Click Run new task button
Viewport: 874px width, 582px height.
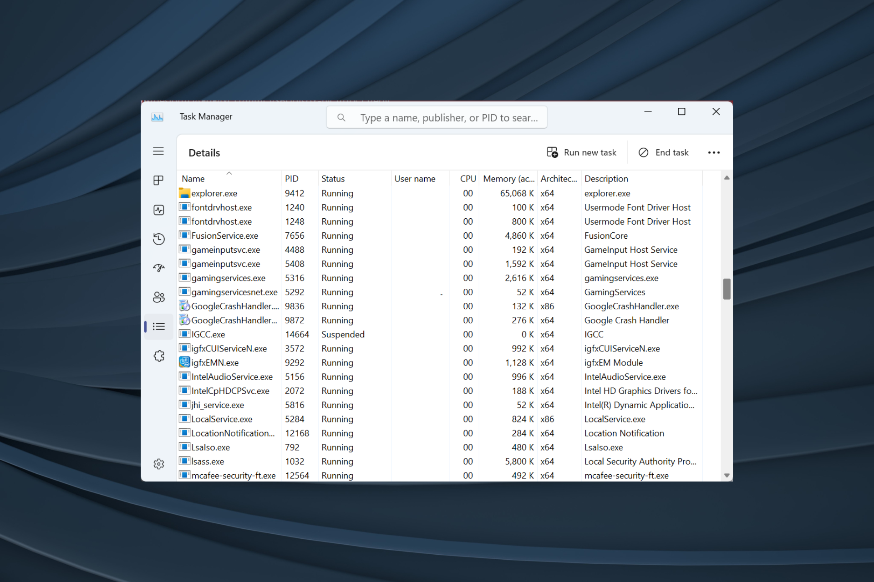[x=582, y=153]
